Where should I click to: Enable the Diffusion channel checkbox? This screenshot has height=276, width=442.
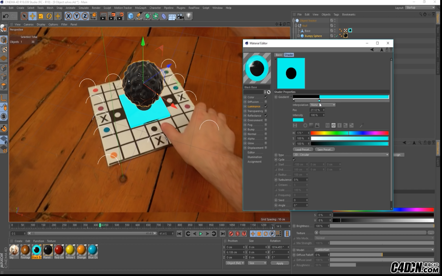tap(266, 102)
